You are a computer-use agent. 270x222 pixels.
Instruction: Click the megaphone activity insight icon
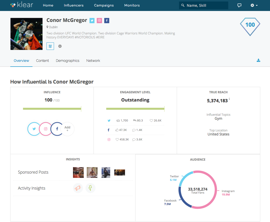coord(78,188)
